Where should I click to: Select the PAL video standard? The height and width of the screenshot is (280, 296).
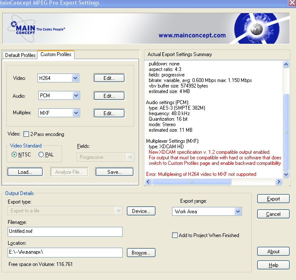(41, 155)
